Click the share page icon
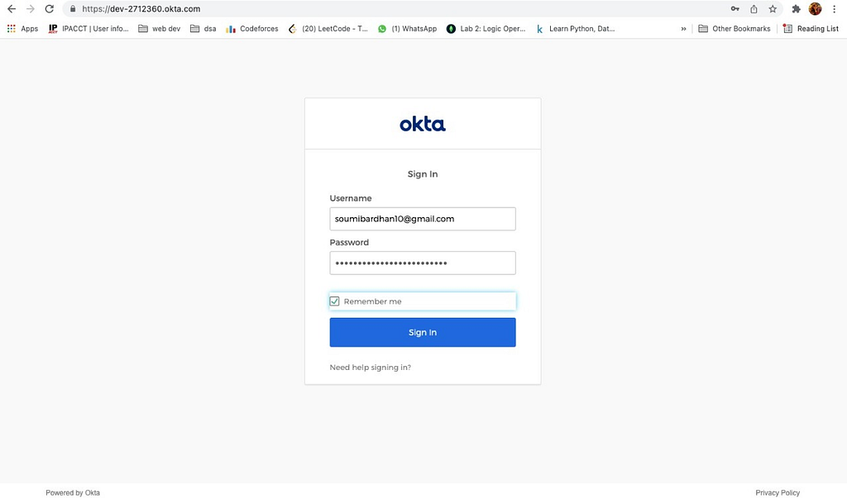 point(754,8)
